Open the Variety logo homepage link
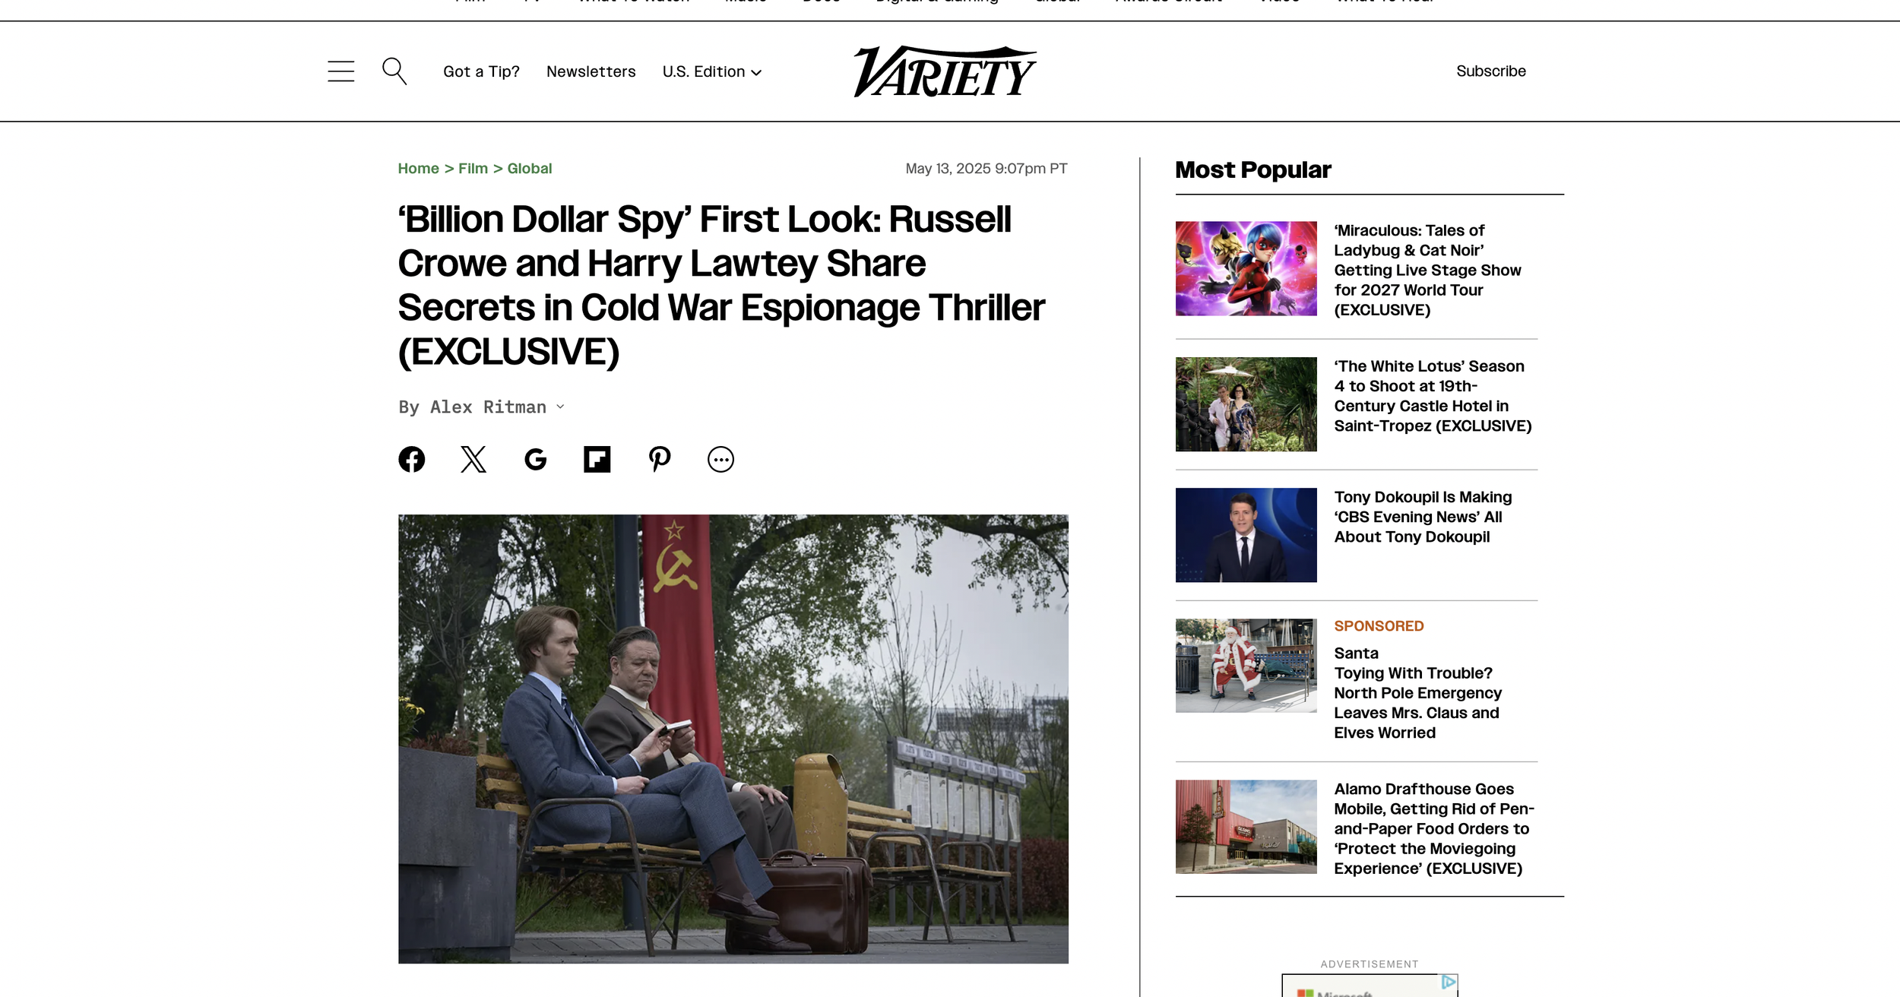Image resolution: width=1900 pixels, height=997 pixels. tap(945, 71)
